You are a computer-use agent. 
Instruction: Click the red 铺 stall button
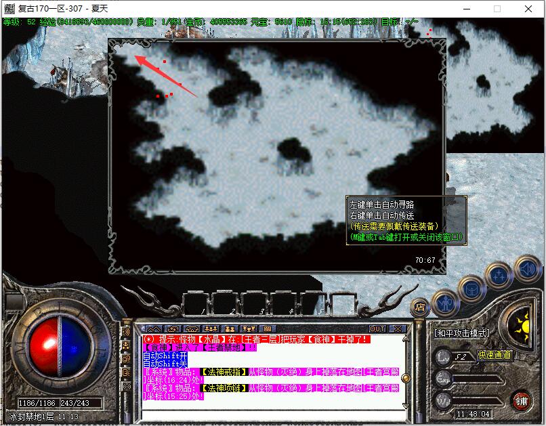(x=522, y=402)
